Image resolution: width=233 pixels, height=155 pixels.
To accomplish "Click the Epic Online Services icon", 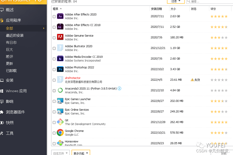I will pos(60,111).
